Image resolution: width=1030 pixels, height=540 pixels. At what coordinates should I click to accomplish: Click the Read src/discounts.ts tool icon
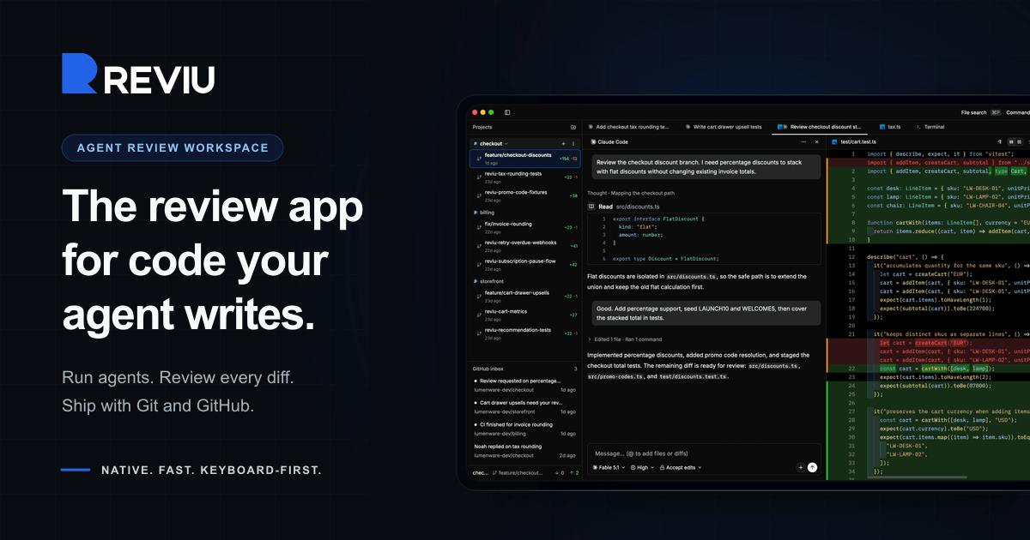tap(591, 207)
